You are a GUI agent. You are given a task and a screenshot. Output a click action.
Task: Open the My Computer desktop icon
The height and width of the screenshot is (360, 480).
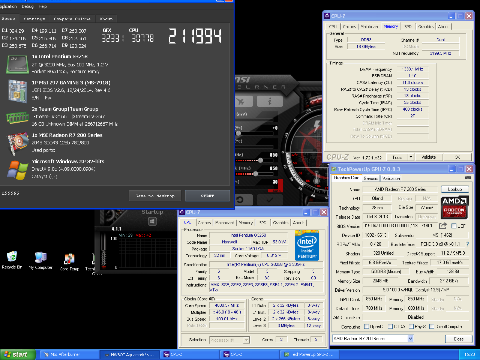(x=40, y=260)
